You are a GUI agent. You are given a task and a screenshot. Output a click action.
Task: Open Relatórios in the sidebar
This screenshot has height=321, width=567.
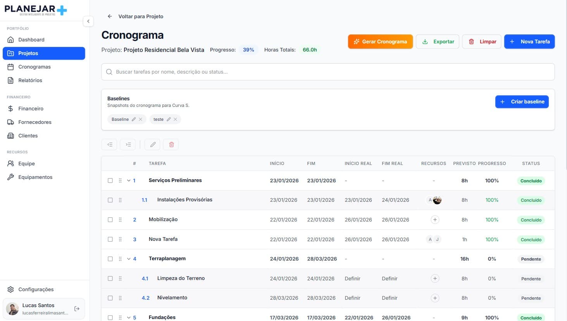pos(30,80)
